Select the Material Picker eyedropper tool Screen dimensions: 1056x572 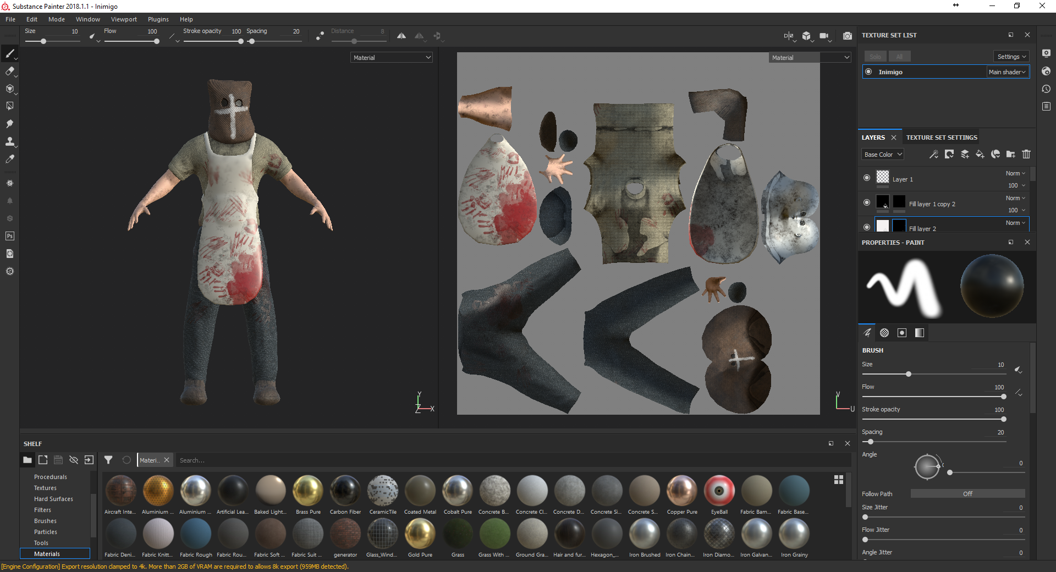pyautogui.click(x=10, y=159)
